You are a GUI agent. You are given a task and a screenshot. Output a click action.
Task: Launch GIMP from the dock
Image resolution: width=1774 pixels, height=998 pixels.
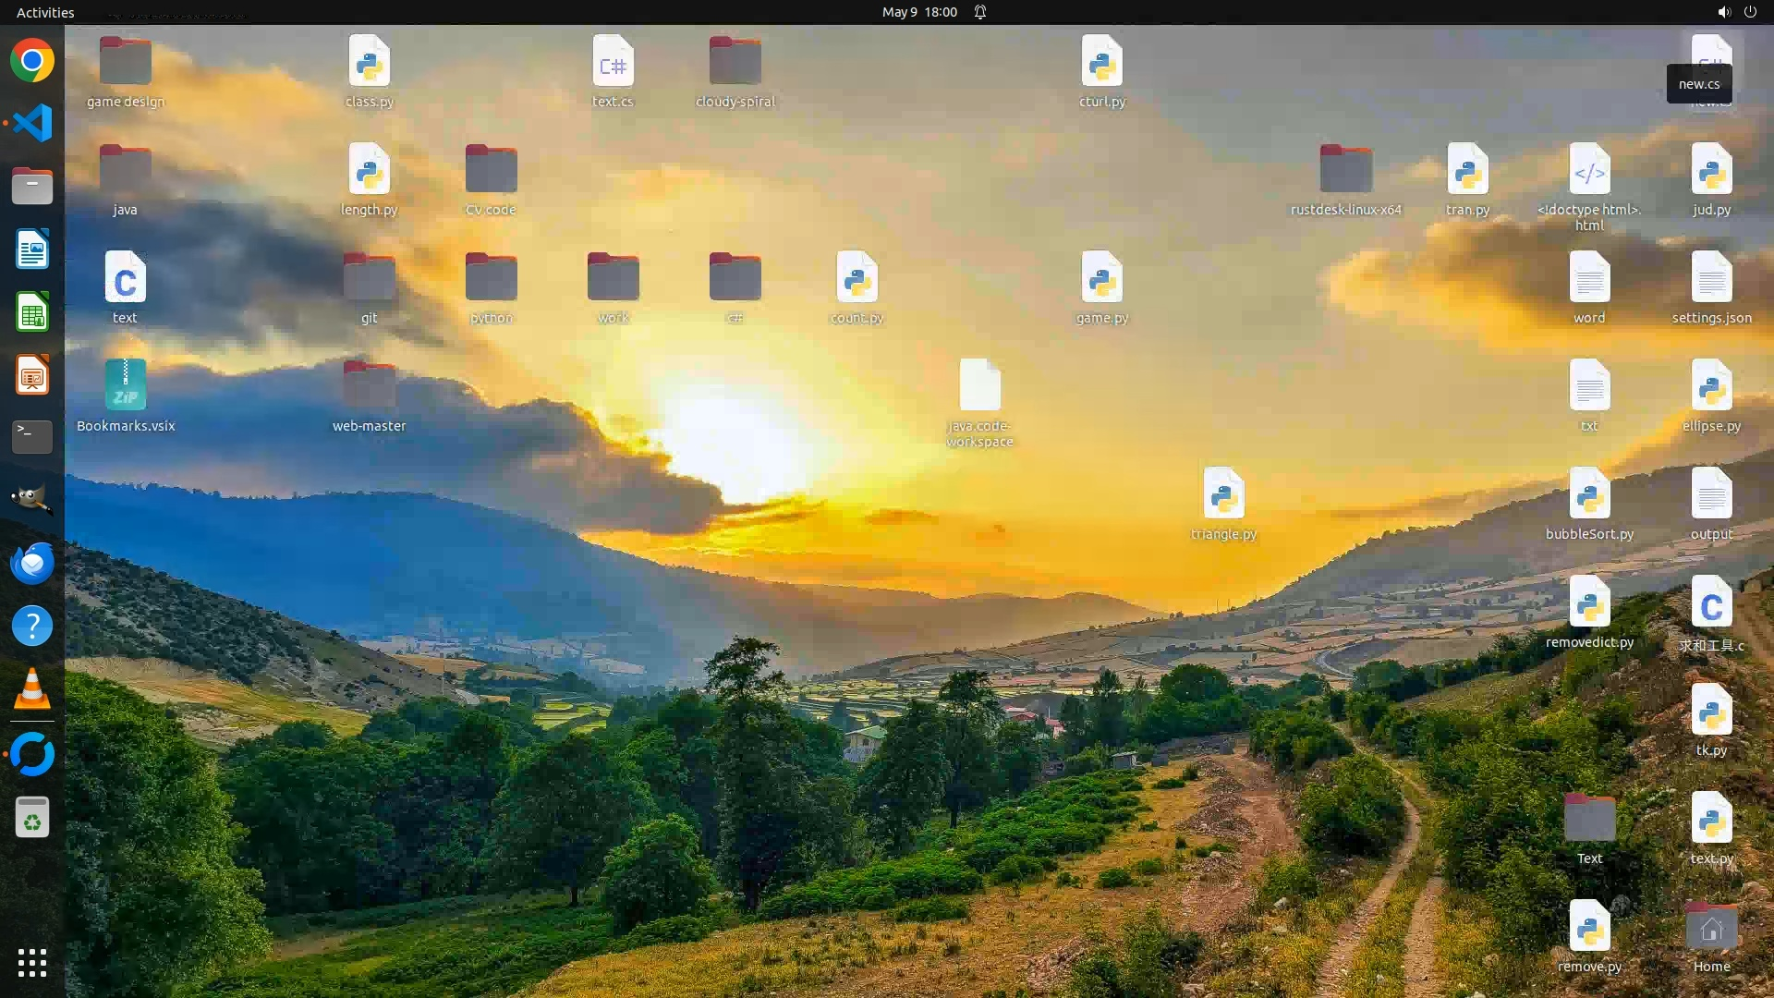pyautogui.click(x=32, y=500)
